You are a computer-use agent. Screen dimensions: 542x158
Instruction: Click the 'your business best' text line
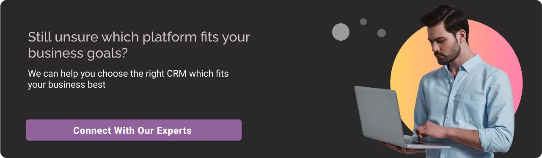pyautogui.click(x=66, y=84)
